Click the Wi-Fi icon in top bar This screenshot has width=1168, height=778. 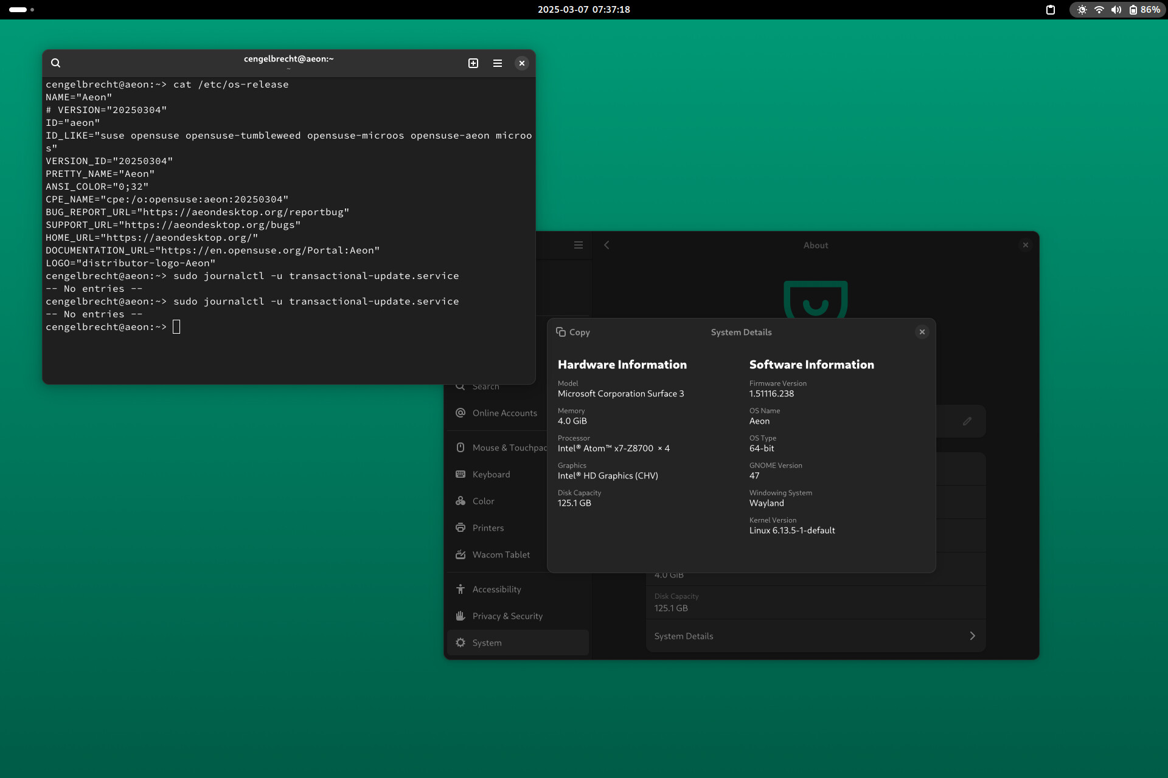coord(1099,10)
